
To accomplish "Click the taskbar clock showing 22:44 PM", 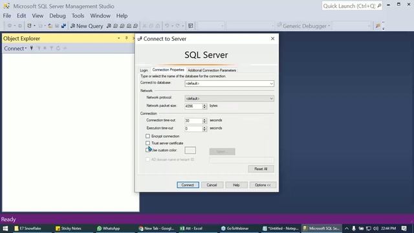I will 388,228.
